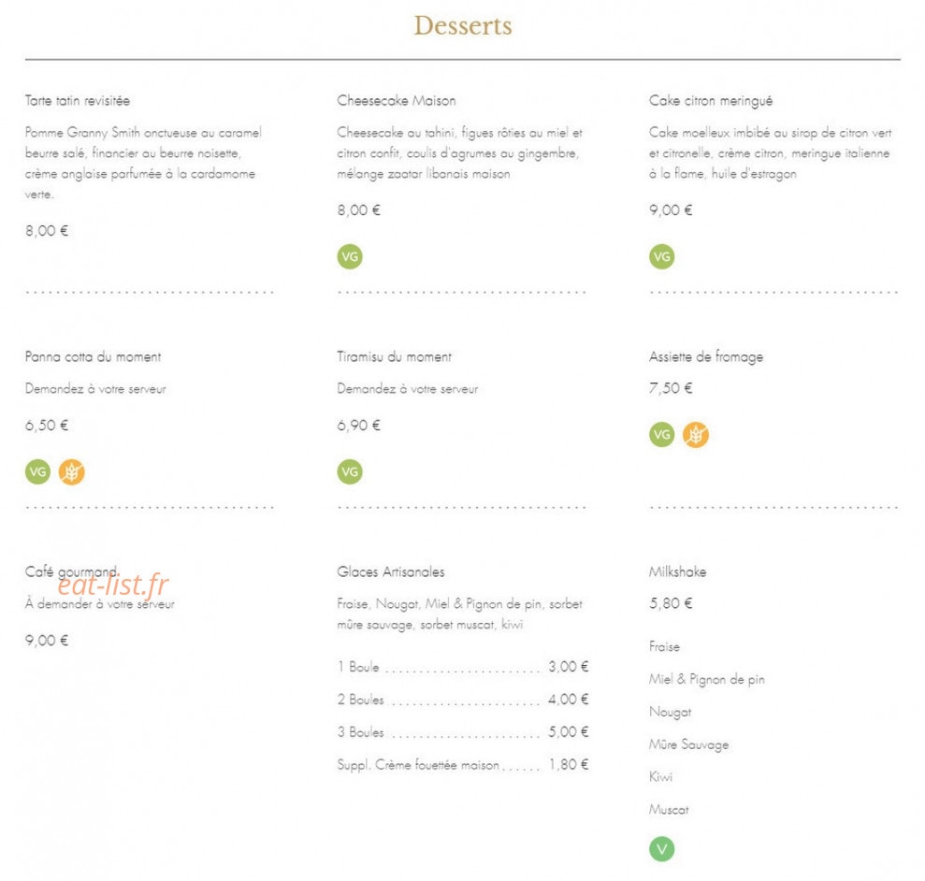Click Demandez à votre serveur under Tiramisu

(408, 389)
